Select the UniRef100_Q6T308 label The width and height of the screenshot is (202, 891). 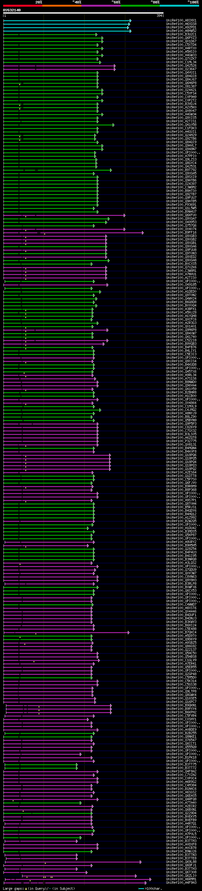click(181, 872)
